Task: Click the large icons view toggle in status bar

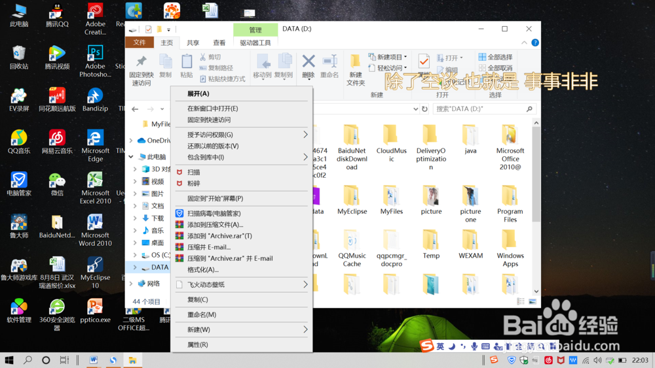Action: [532, 301]
